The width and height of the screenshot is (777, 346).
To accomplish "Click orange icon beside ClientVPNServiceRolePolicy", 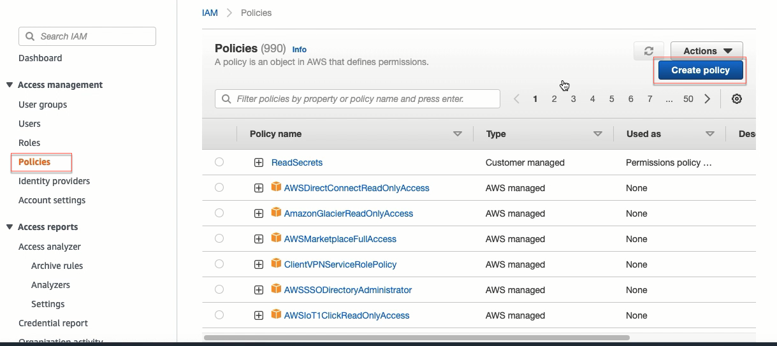I will click(276, 263).
